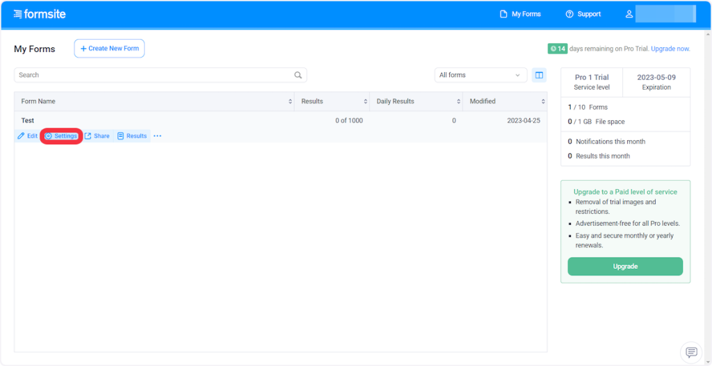
Task: Click the magnifying glass search icon
Action: 298,75
